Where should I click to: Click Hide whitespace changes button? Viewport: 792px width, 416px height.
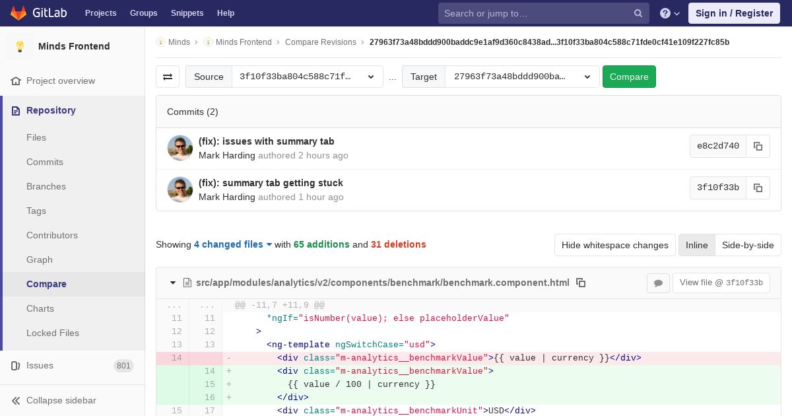(x=614, y=245)
